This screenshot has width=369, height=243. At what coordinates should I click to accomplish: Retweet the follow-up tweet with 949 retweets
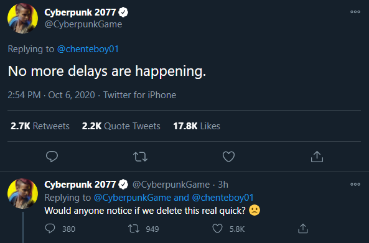point(134,229)
